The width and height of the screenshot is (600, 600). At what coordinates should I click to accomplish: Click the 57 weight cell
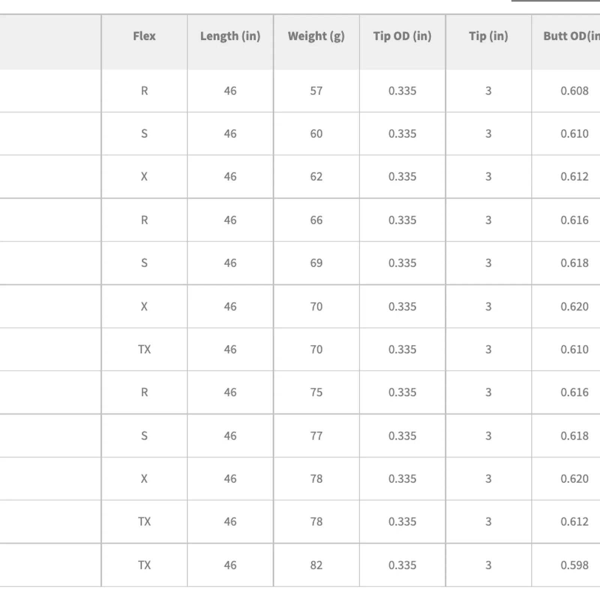pos(316,91)
